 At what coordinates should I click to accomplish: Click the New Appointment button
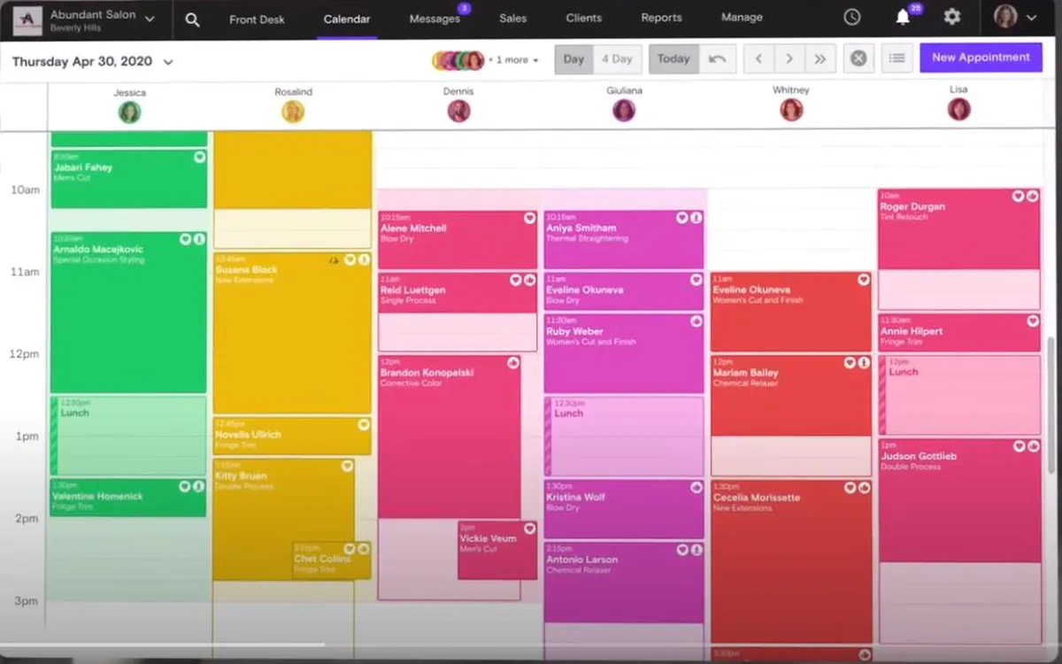tap(981, 58)
